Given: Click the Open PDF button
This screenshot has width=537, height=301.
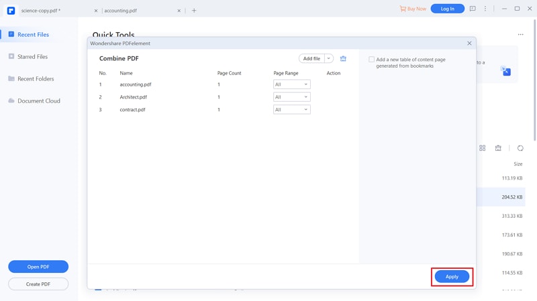Looking at the screenshot, I should click(x=38, y=267).
